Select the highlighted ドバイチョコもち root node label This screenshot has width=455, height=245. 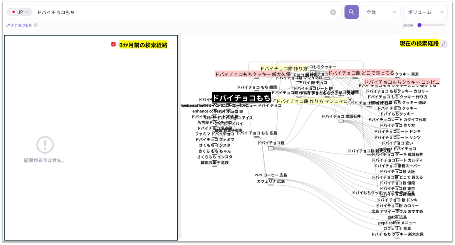click(241, 98)
